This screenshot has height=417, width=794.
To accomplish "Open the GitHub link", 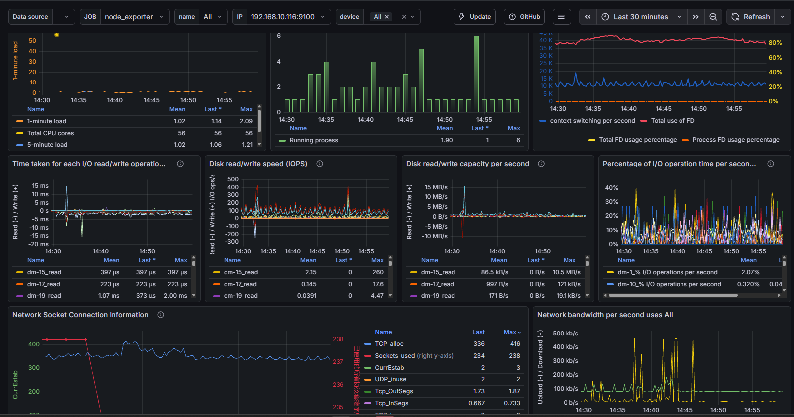I will pos(524,17).
